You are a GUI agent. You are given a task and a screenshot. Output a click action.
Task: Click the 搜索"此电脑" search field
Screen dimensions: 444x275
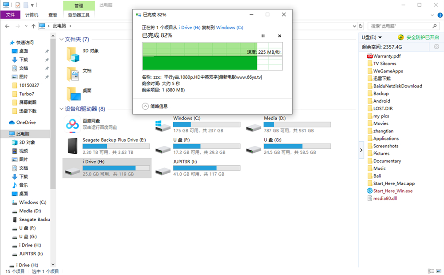point(403,26)
